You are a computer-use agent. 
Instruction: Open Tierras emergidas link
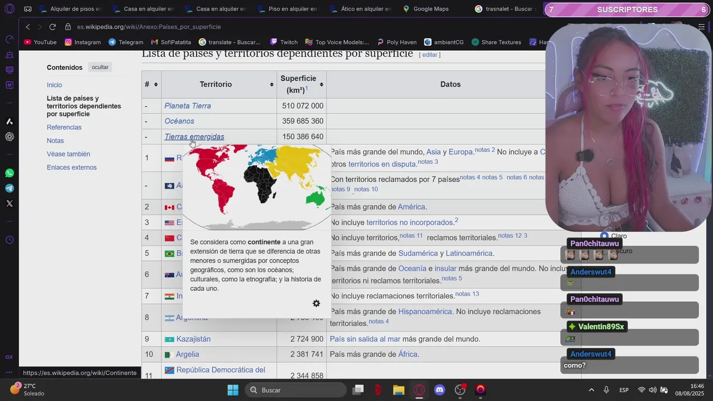194,136
